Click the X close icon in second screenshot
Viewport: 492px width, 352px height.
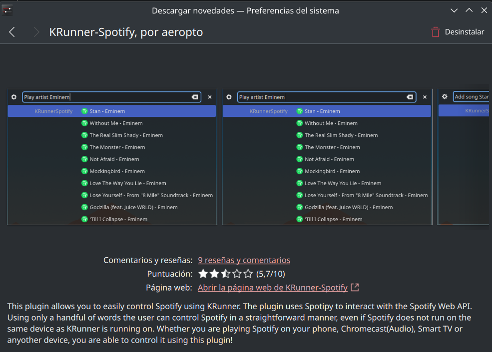[x=425, y=97]
